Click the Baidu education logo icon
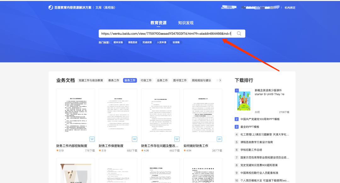 [51, 8]
